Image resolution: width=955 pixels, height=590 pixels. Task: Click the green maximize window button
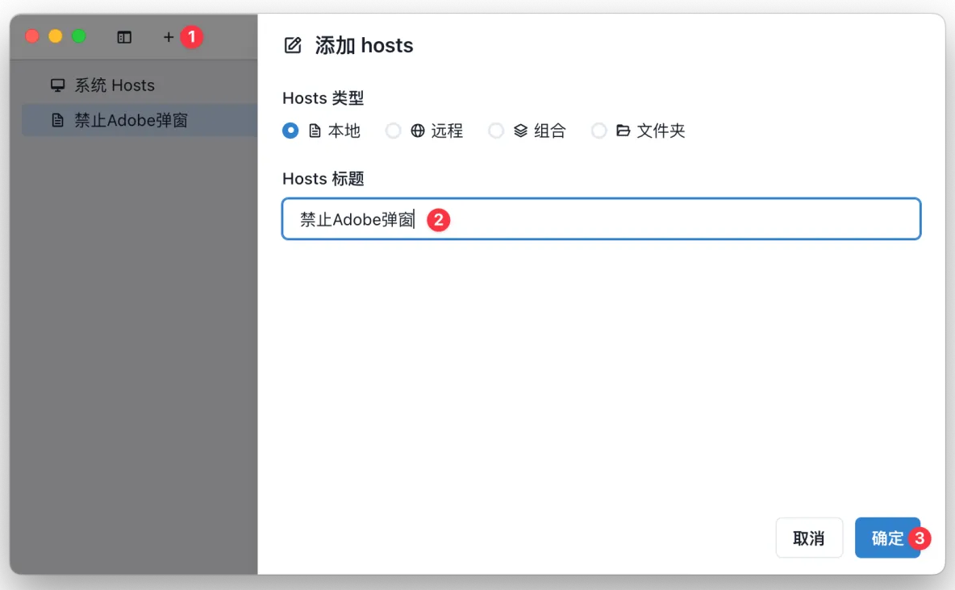[79, 36]
